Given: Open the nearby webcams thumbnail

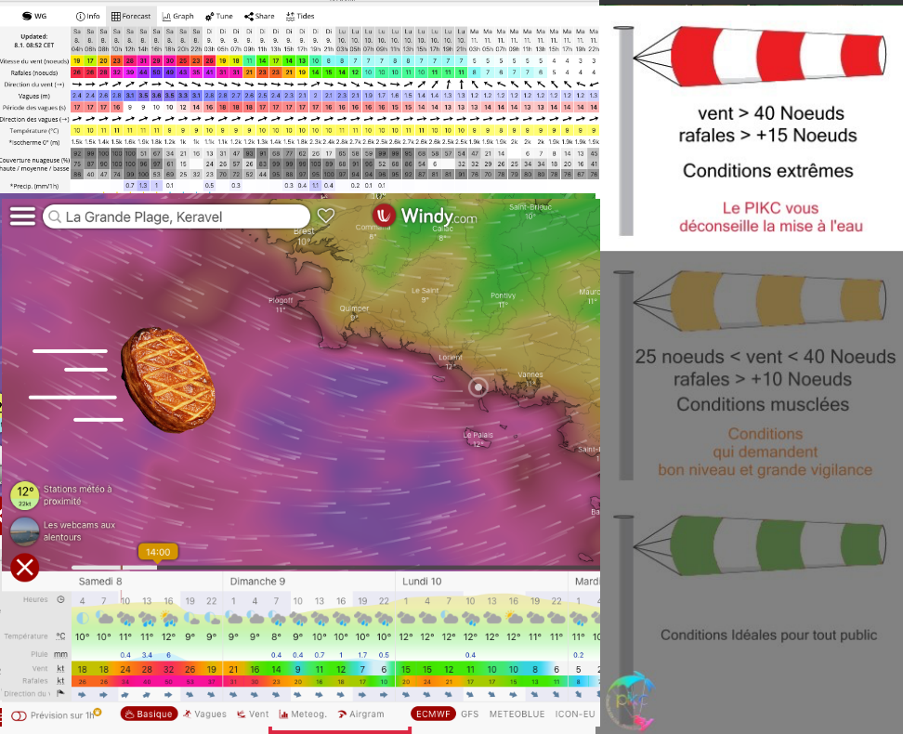Looking at the screenshot, I should click(x=25, y=531).
